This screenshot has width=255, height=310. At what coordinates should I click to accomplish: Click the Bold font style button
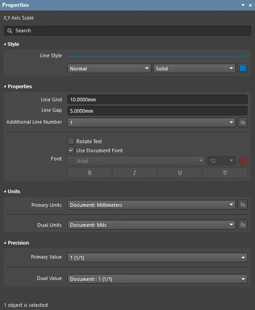[x=90, y=173]
